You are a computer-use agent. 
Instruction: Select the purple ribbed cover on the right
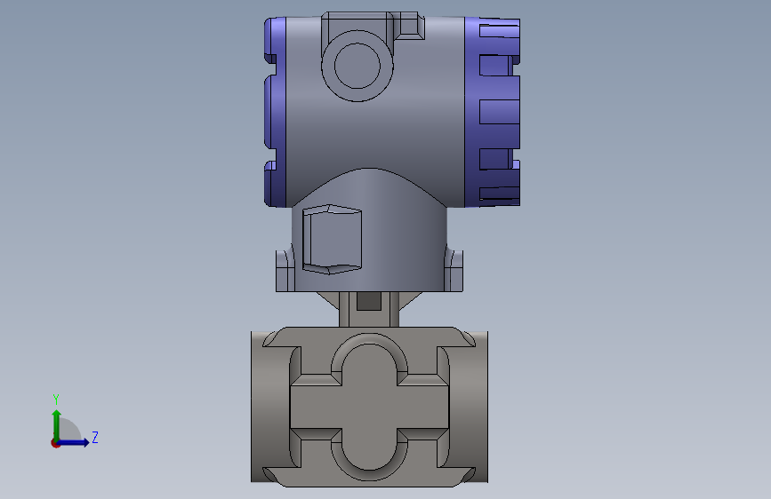[492, 112]
